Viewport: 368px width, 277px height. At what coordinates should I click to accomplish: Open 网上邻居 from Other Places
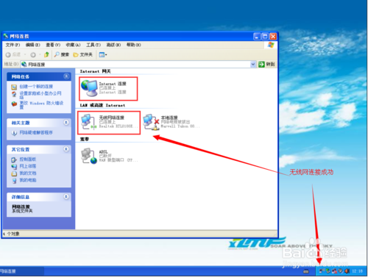pyautogui.click(x=28, y=166)
